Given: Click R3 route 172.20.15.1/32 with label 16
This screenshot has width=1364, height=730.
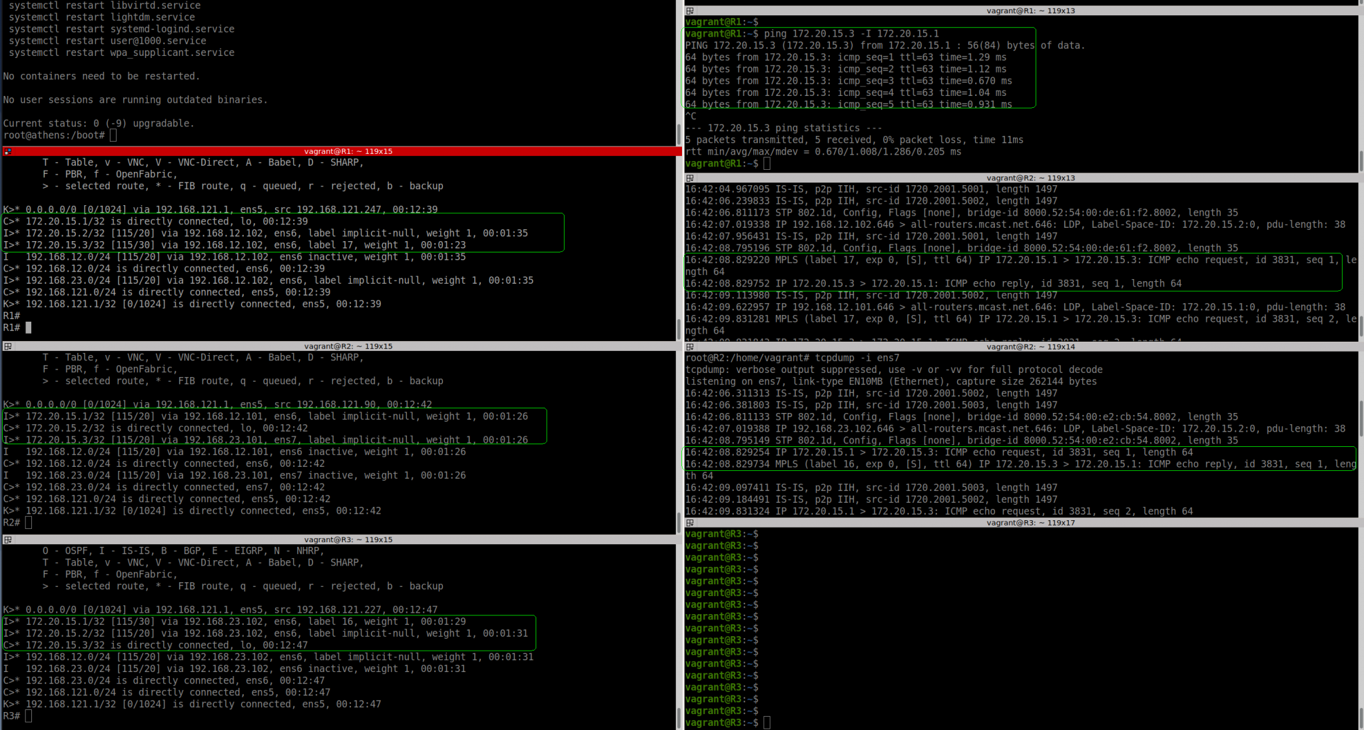Looking at the screenshot, I should tap(234, 621).
